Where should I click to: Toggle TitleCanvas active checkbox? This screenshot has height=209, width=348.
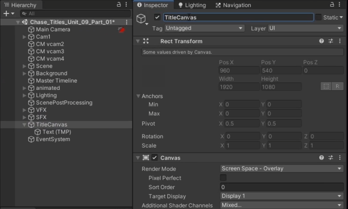point(157,17)
